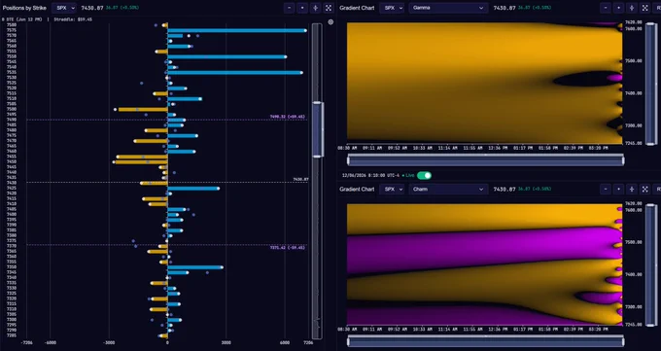Screen dimensions: 661x351
Task: Click '10:33 AM' time label under Charm chart
Action: [423, 329]
